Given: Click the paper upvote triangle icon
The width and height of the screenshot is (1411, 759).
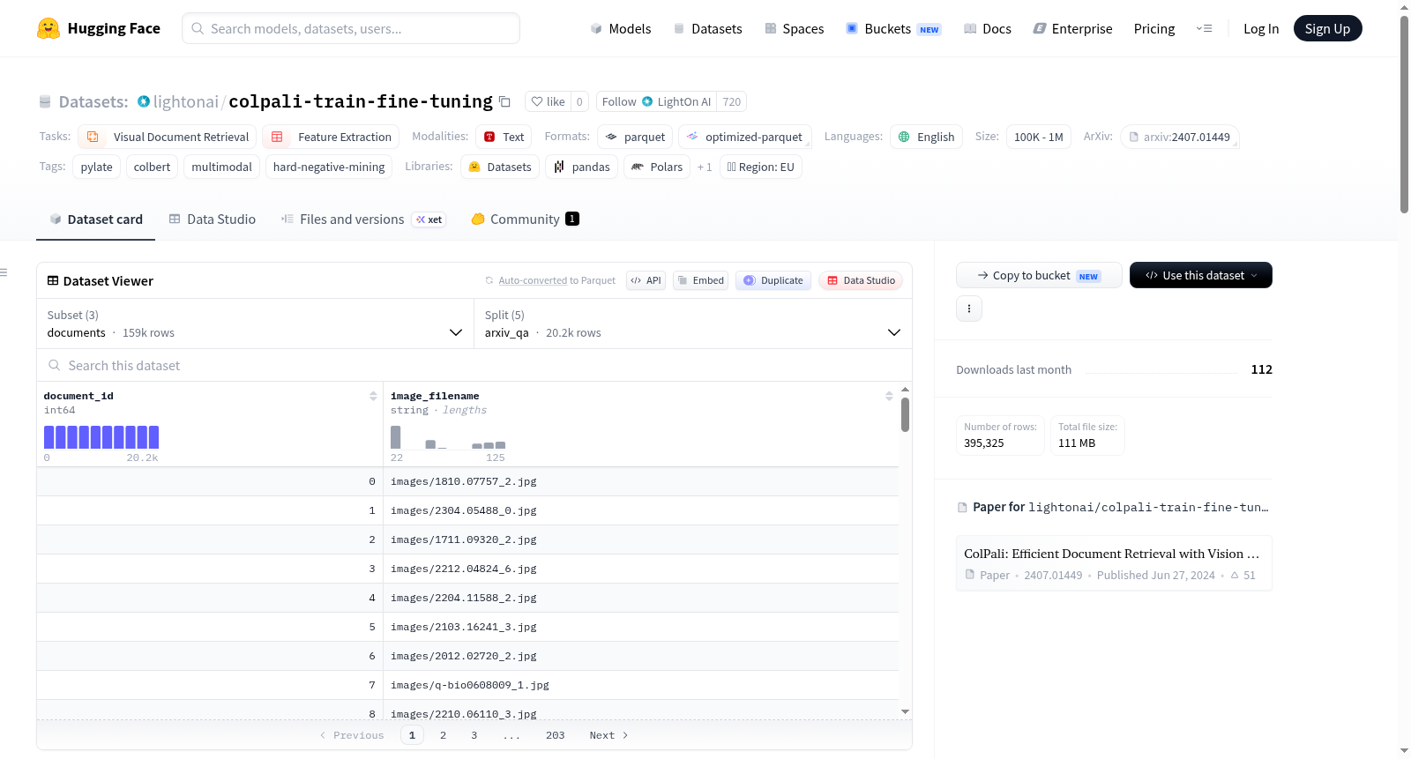Looking at the screenshot, I should click(1235, 575).
